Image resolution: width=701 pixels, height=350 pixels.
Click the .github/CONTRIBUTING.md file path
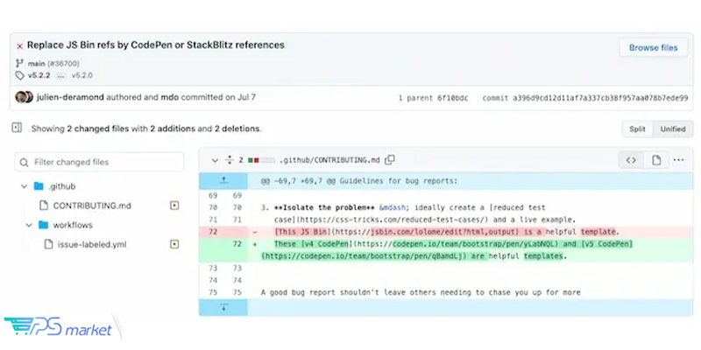coord(329,160)
